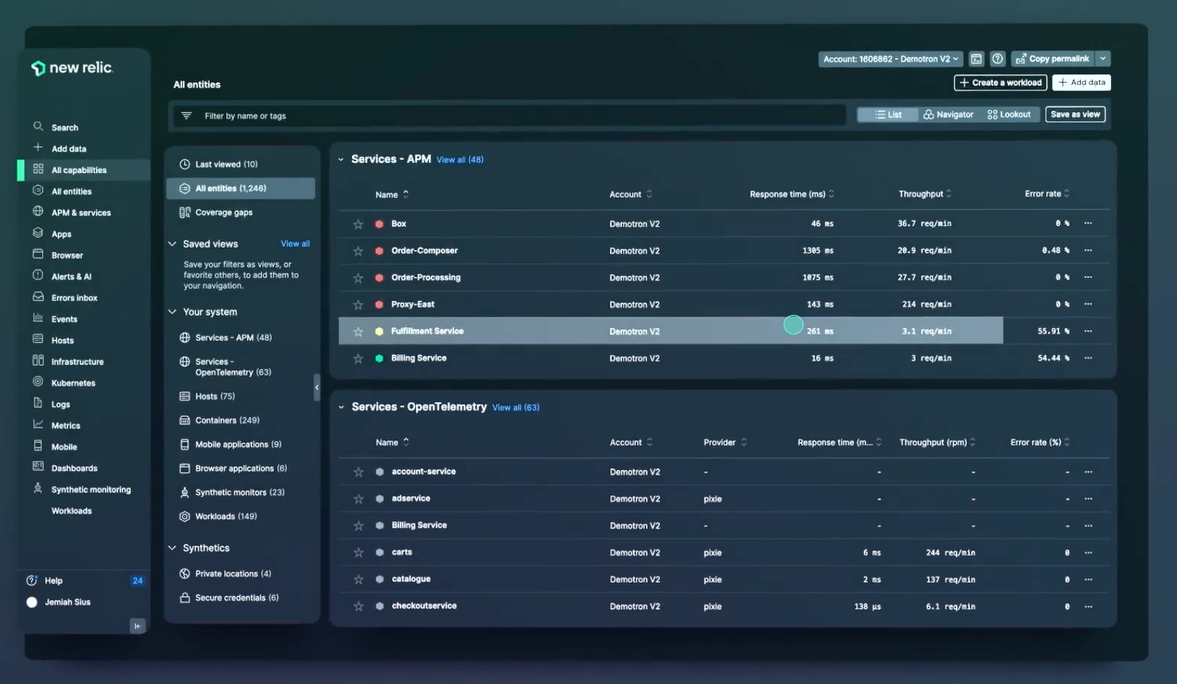Select the Kubernetes icon in the sidebar
The height and width of the screenshot is (684, 1177).
tap(38, 382)
